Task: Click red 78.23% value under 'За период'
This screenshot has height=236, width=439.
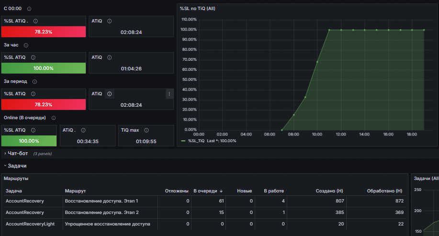Action: point(44,105)
